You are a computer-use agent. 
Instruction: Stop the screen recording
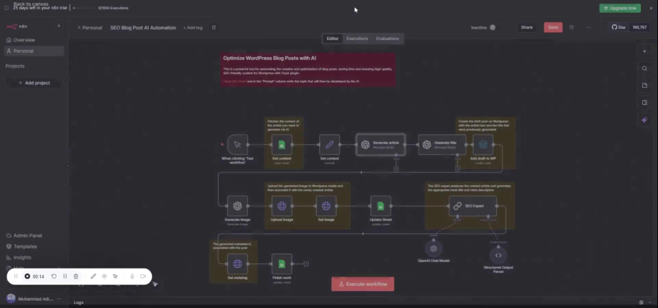tap(27, 276)
